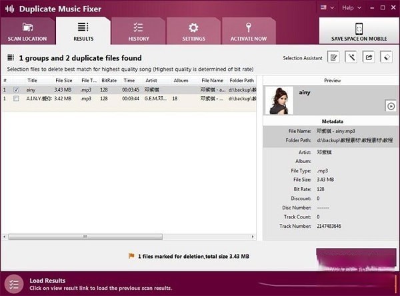Click the Folder Path column header
Viewport: 400px width, 296px height.
click(241, 80)
